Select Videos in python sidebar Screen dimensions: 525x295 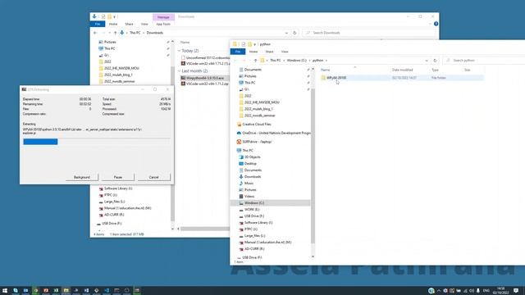(249, 197)
